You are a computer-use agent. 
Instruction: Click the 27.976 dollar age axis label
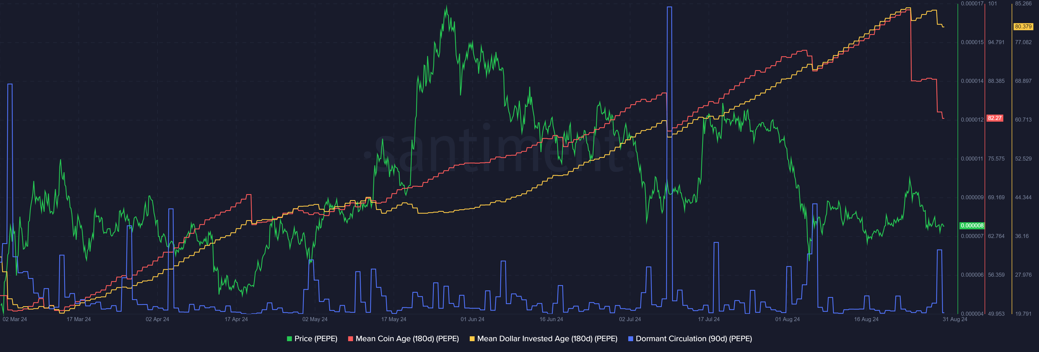coord(1023,275)
